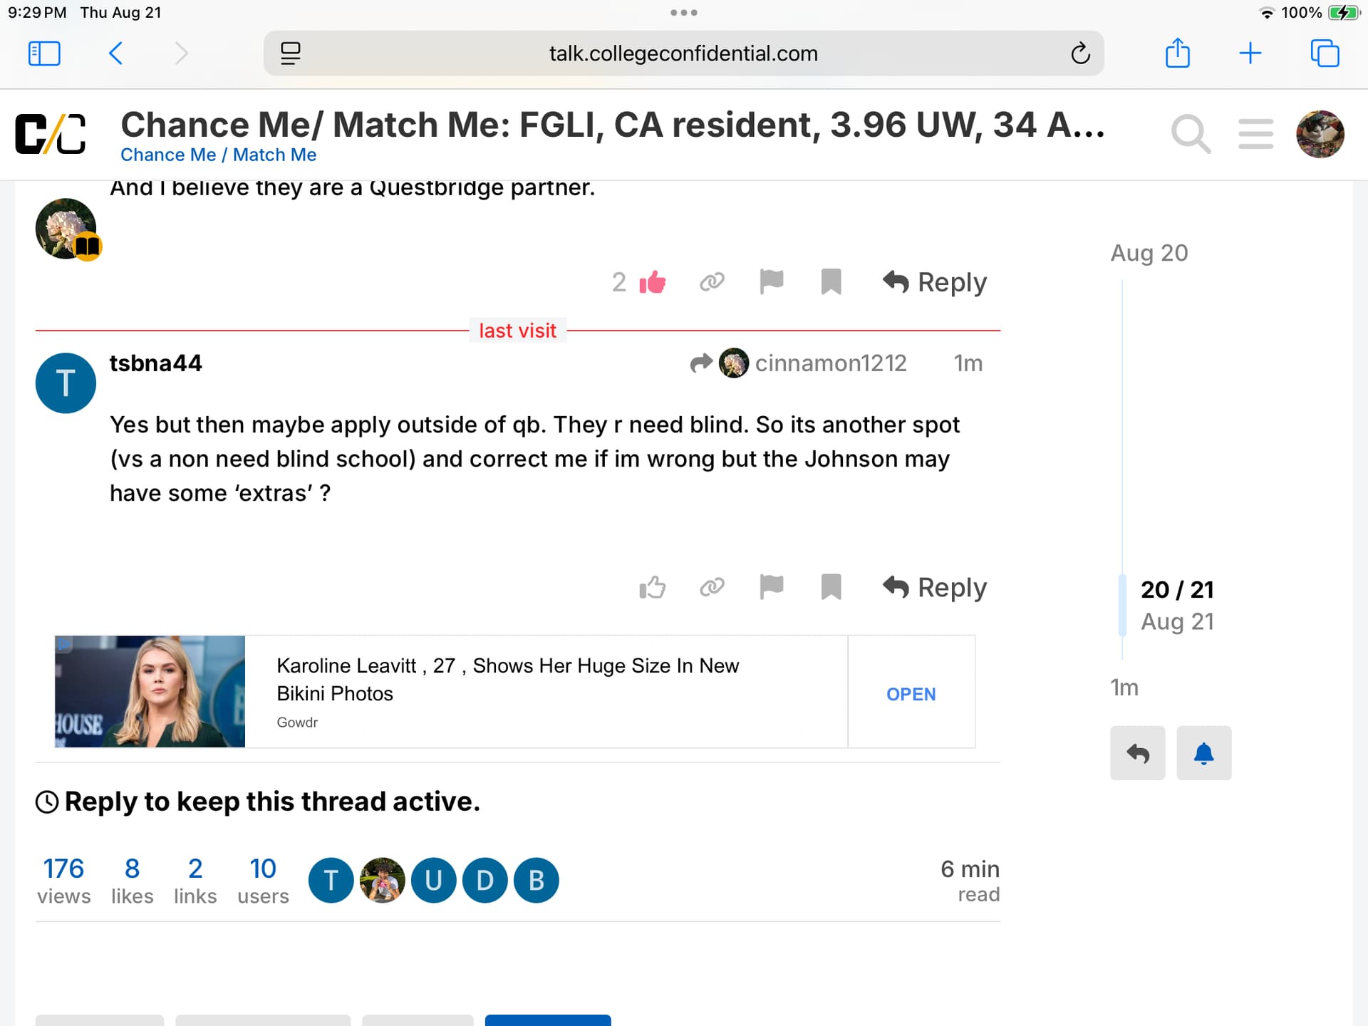Open the Safari share sheet
1368x1026 pixels.
tap(1177, 53)
